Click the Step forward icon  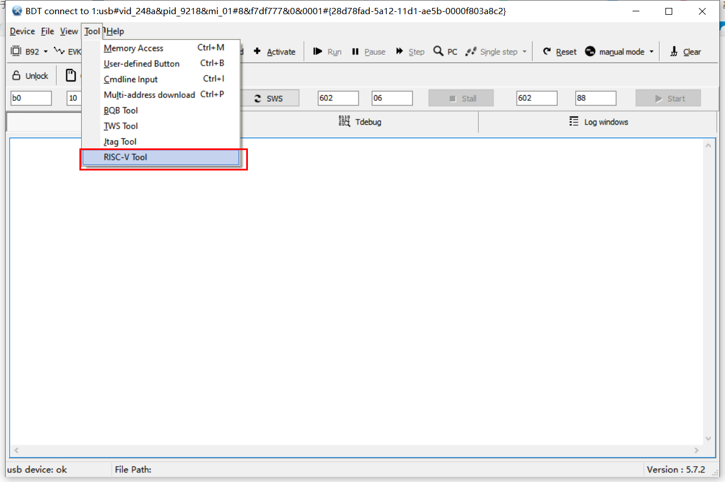400,52
